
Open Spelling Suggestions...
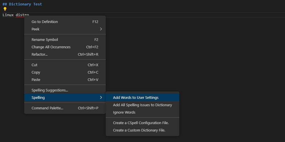[x=50, y=90]
